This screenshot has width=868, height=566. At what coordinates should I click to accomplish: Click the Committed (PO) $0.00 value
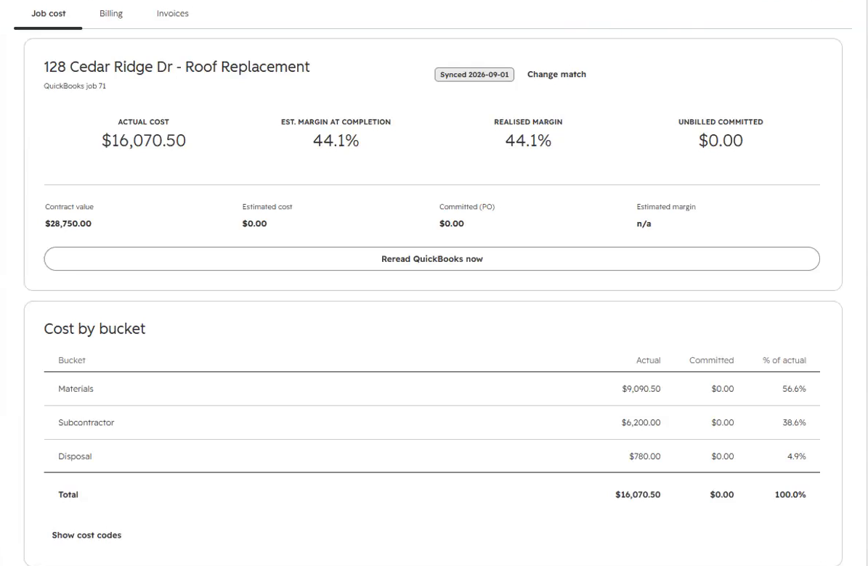[x=452, y=223]
